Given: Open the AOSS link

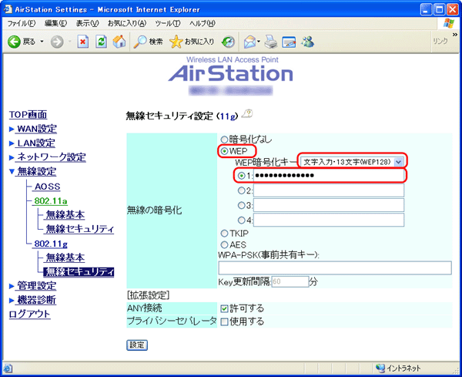Looking at the screenshot, I should tap(48, 187).
